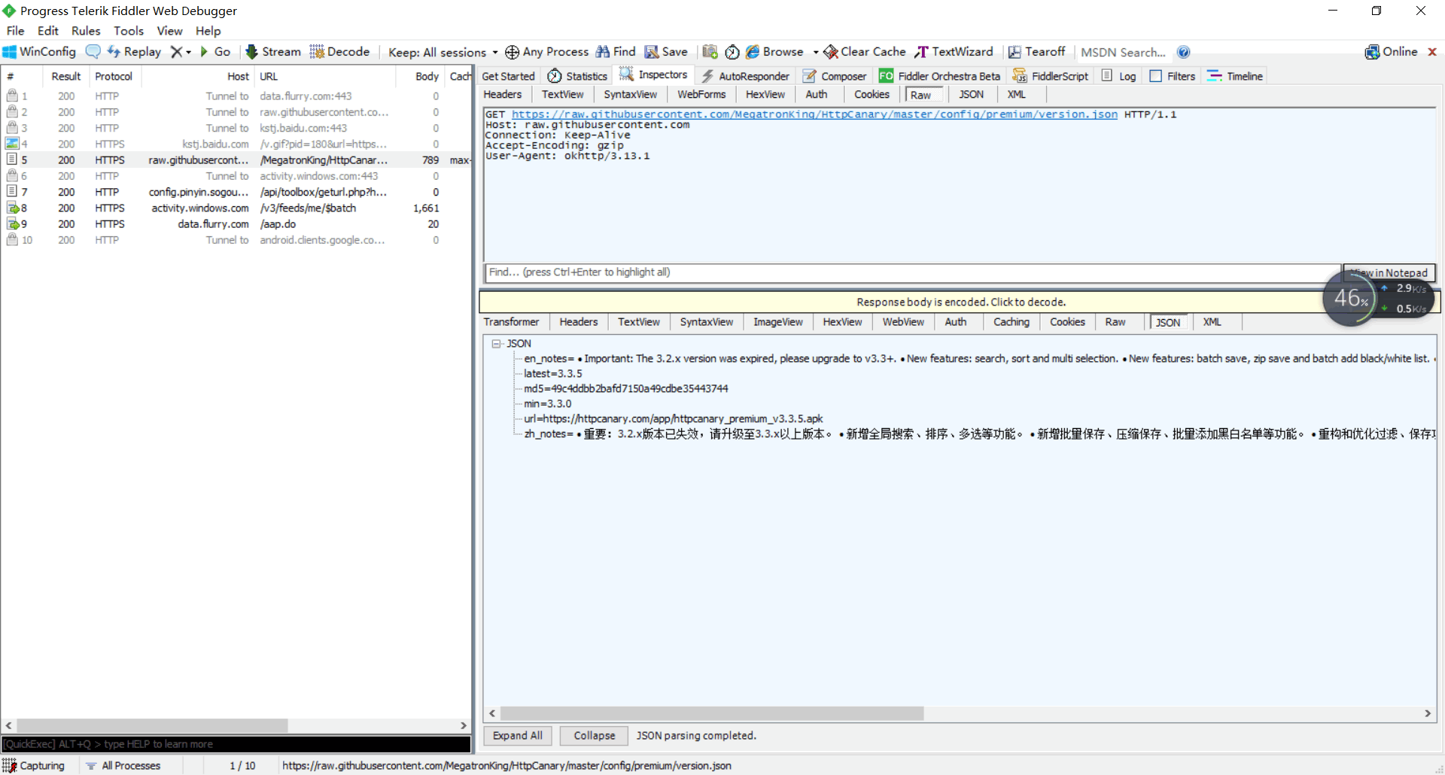Screen dimensions: 1445x775
Task: Open the Tools menu
Action: coord(129,31)
